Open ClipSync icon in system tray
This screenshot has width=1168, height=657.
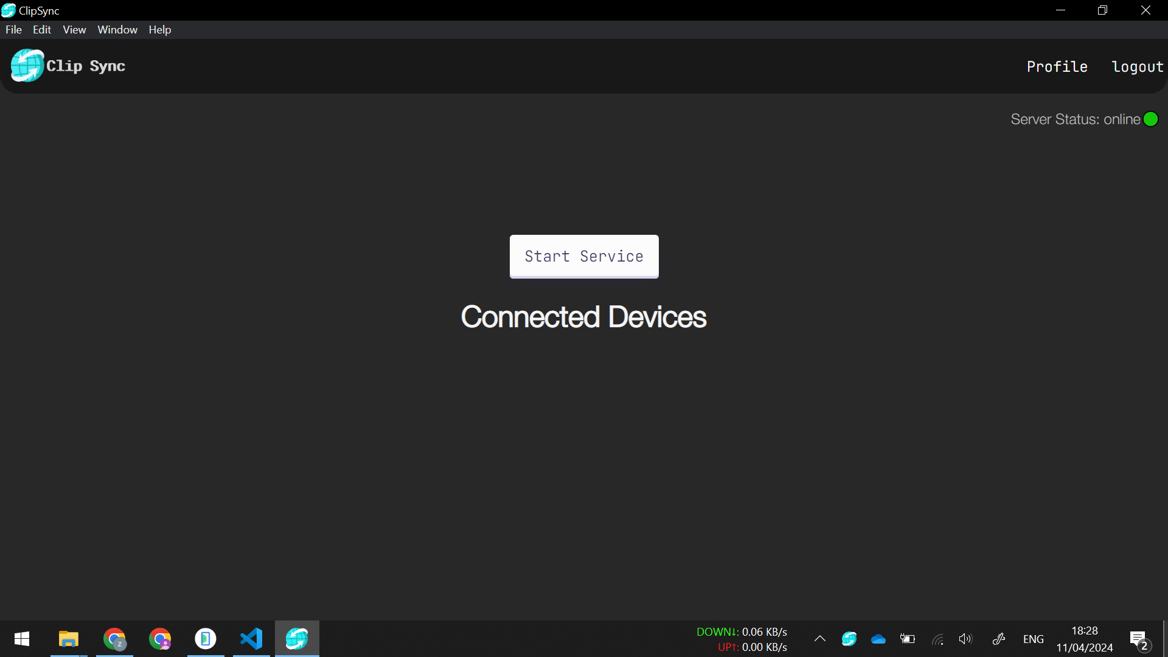click(x=849, y=639)
